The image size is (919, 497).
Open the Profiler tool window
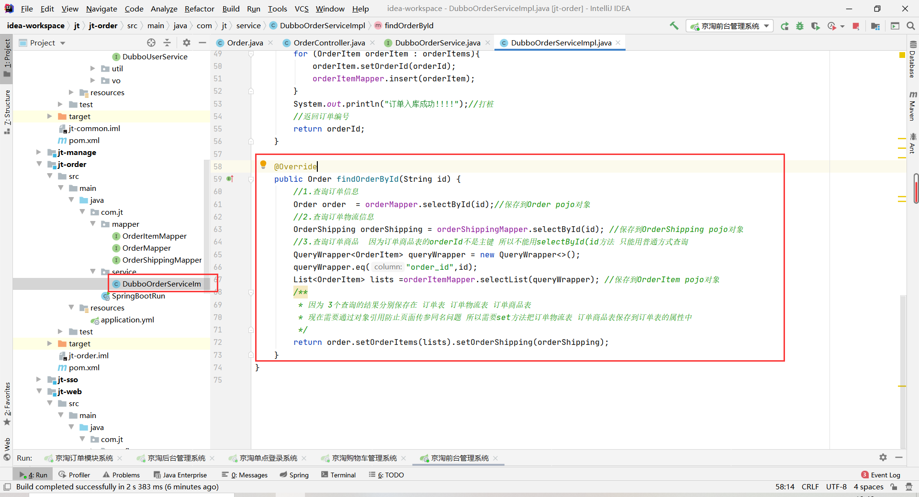(x=74, y=475)
